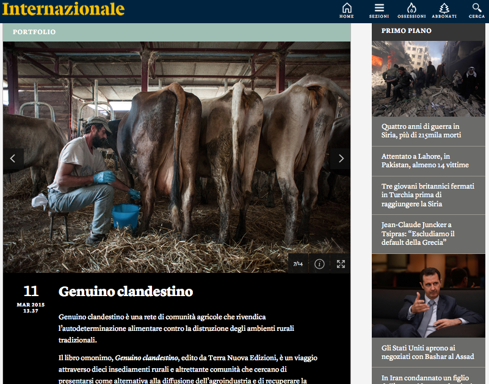The width and height of the screenshot is (489, 384).
Task: Advance to the next gallery photo
Action: [x=341, y=159]
